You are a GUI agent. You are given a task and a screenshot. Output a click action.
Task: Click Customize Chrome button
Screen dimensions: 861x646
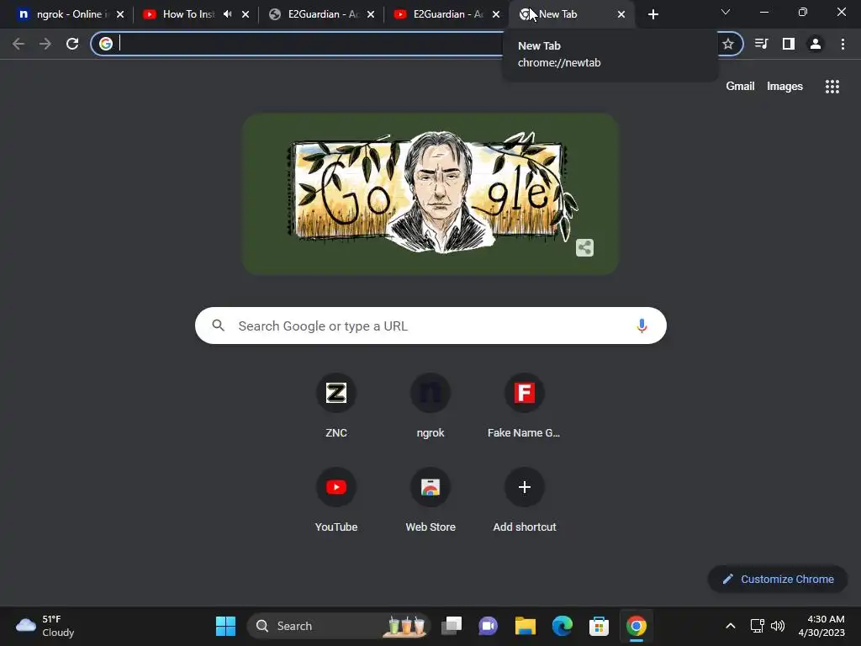[778, 579]
